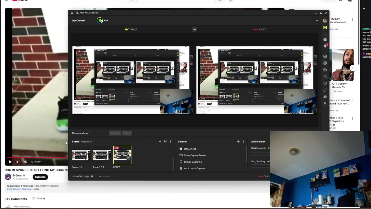The width and height of the screenshot is (371, 209).
Task: Add a new scene with the plus icon
Action: (x=160, y=141)
